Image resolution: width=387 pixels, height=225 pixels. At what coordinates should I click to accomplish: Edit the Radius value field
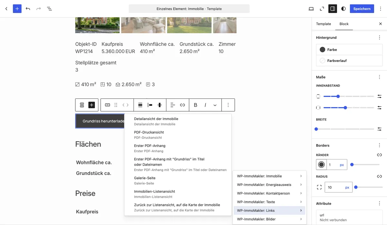point(334,187)
